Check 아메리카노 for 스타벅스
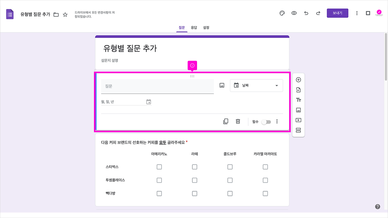 (159, 167)
